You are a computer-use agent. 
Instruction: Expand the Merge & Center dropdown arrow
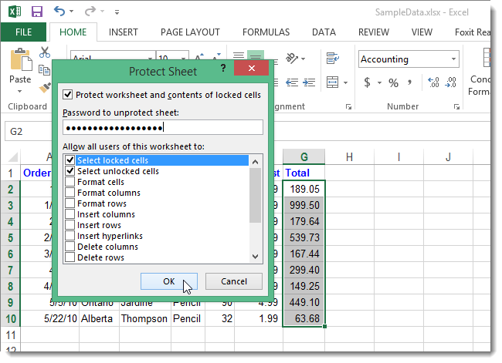(346, 83)
